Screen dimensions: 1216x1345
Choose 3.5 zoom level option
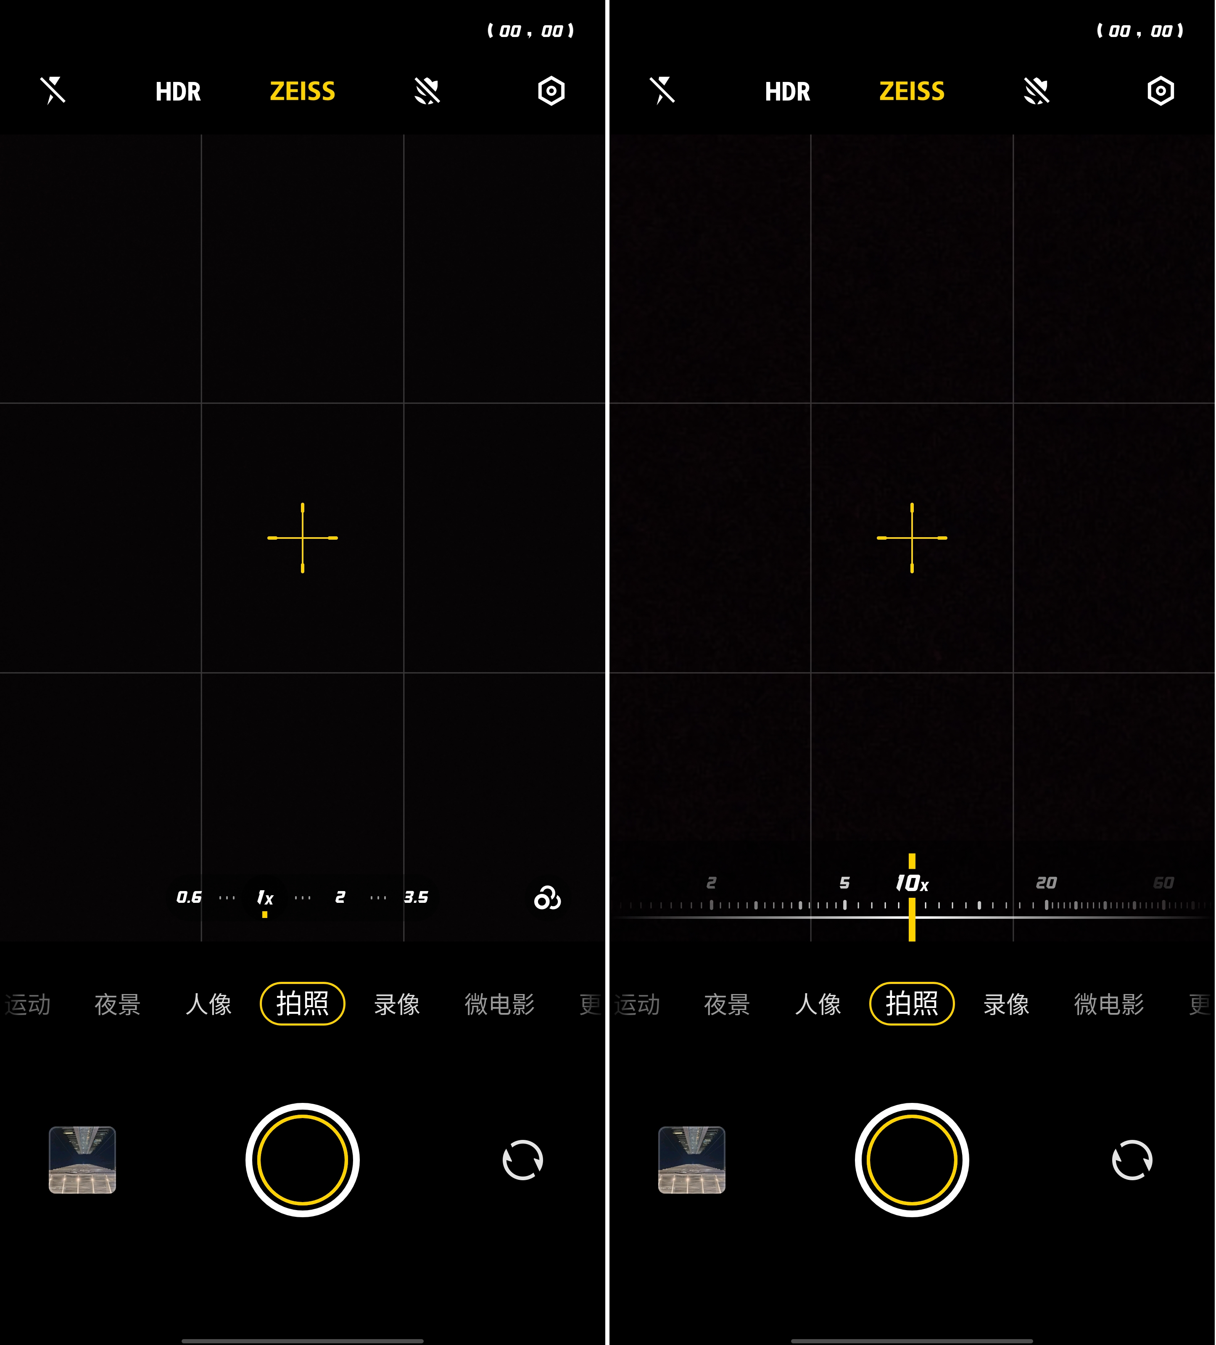[x=416, y=897]
